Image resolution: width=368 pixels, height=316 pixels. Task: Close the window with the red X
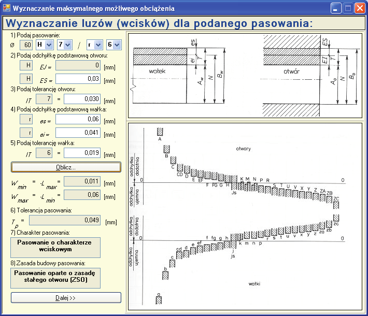coord(360,8)
